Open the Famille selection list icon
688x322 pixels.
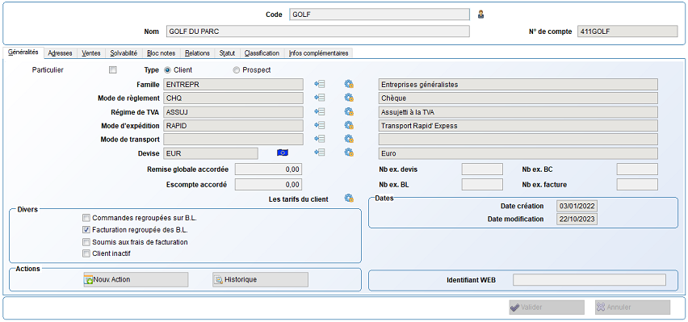[320, 84]
